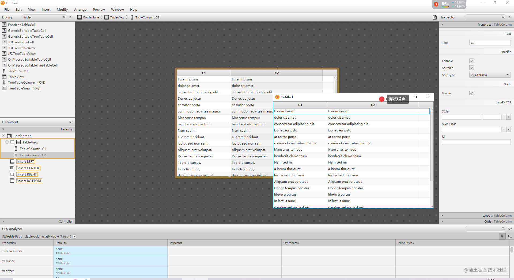Click the insert CENTER placeholder
Screen dimensions: 514x280
point(28,168)
